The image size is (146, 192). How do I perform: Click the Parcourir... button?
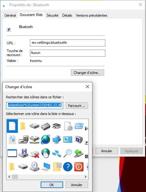tap(77, 105)
